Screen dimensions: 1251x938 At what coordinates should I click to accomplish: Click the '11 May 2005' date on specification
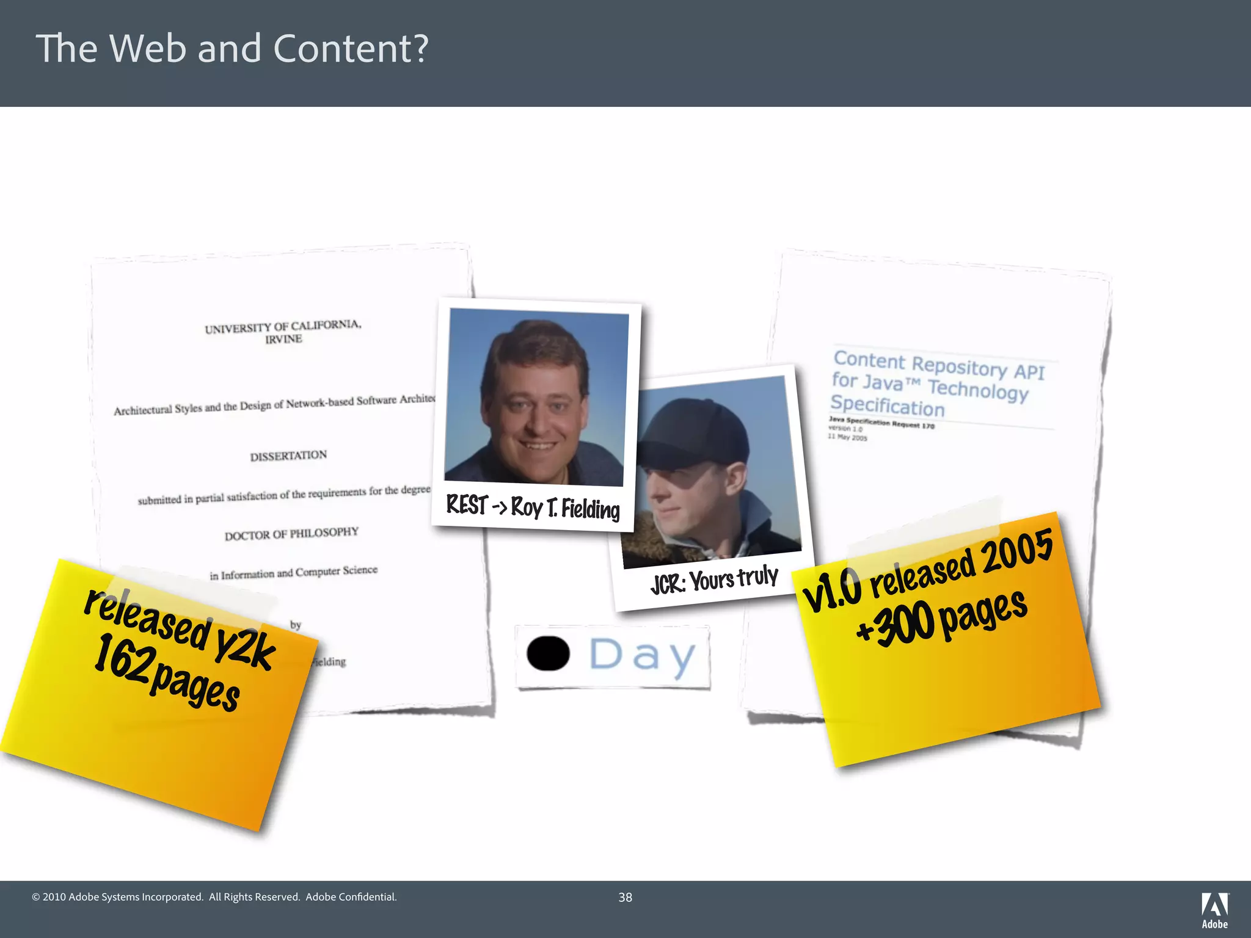[847, 437]
